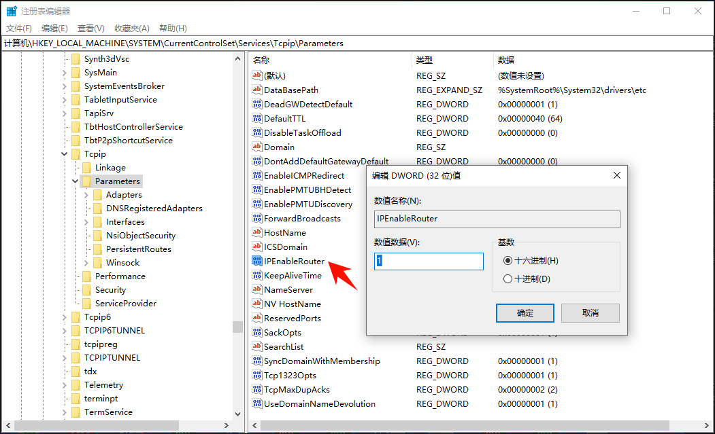Select the PersistentRoutes tree key
This screenshot has height=434, width=715.
pos(139,249)
